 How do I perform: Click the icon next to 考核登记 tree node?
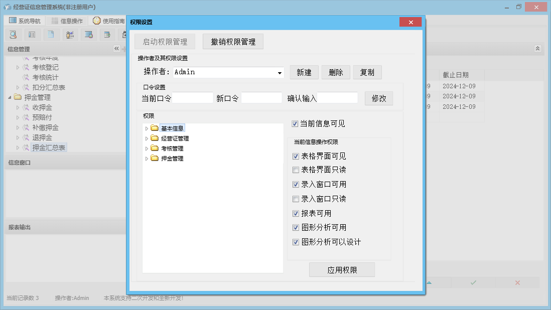(26, 67)
